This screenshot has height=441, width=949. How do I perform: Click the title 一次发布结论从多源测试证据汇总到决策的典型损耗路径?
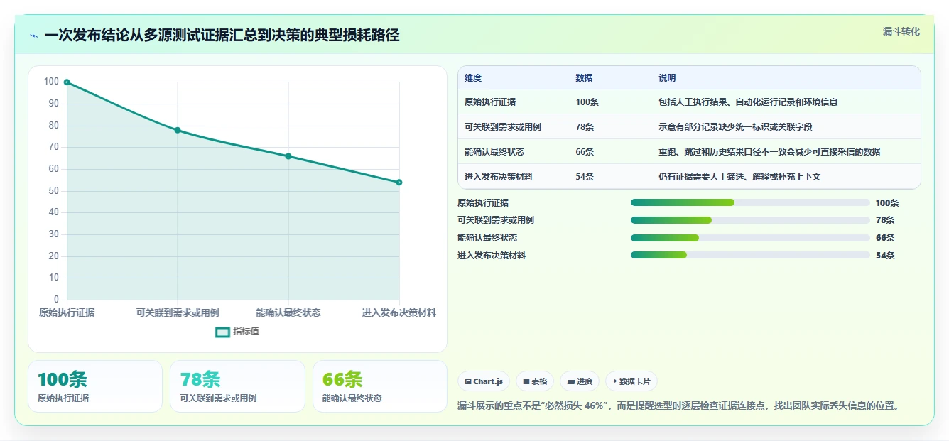222,36
